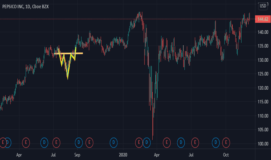Click the earnings E marker just right of Sep

[x=89, y=143]
